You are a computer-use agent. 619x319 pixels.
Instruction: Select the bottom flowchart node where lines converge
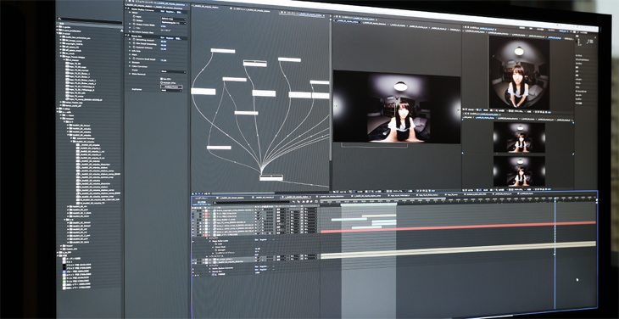[x=271, y=177]
